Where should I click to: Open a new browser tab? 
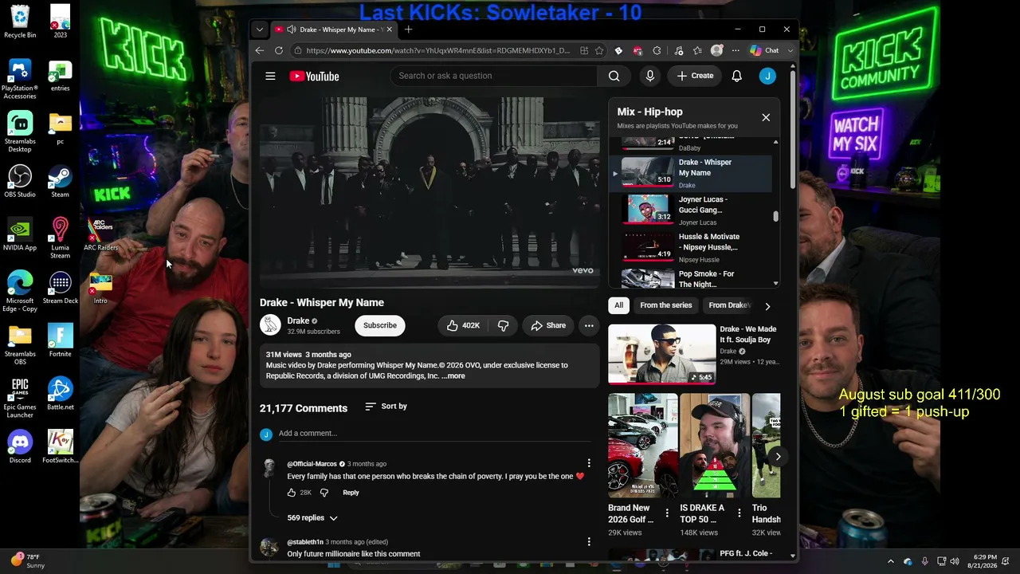pyautogui.click(x=408, y=29)
